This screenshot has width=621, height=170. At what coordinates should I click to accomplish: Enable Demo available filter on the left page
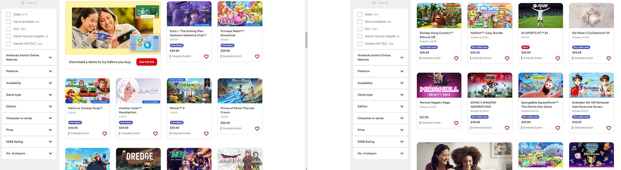[x=9, y=22]
